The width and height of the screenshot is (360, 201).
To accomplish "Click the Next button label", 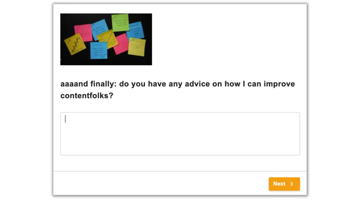I will pos(279,184).
